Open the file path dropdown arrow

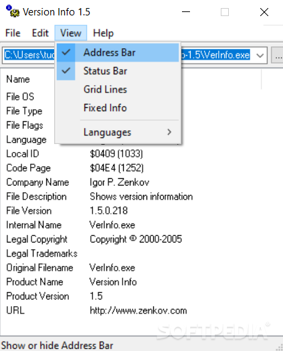260,56
